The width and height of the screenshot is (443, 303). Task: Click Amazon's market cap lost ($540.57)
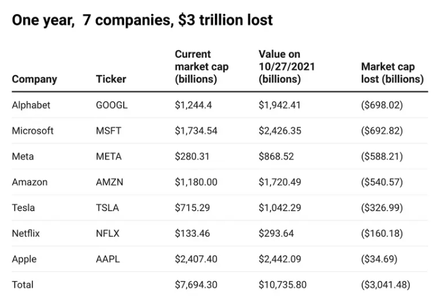(382, 182)
